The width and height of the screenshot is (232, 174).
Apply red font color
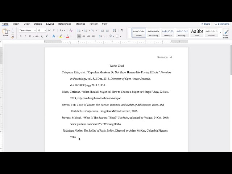(x=68, y=36)
